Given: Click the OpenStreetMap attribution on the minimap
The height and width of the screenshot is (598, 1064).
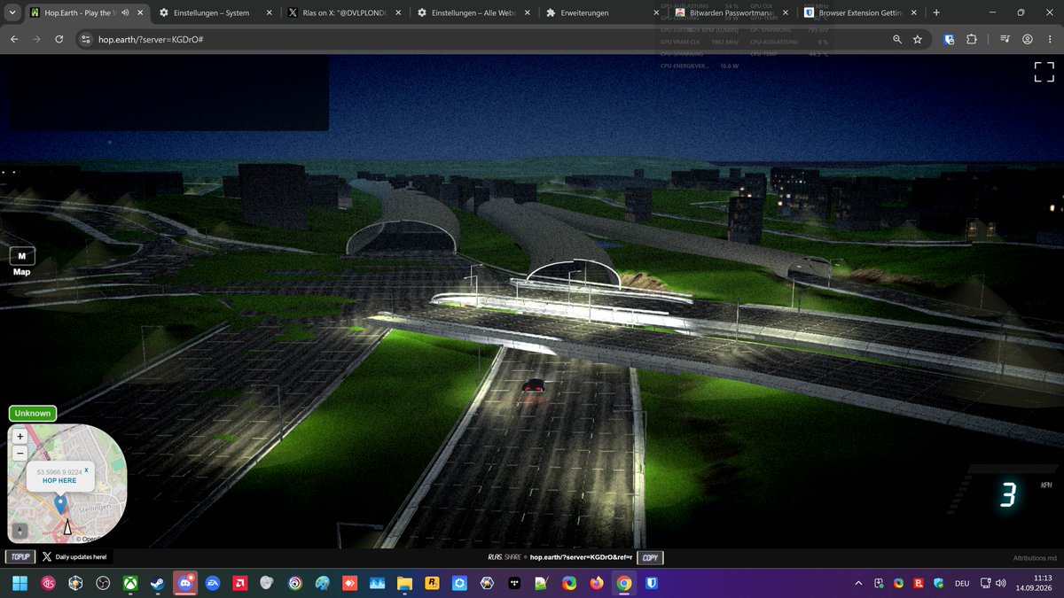Looking at the screenshot, I should tap(88, 538).
